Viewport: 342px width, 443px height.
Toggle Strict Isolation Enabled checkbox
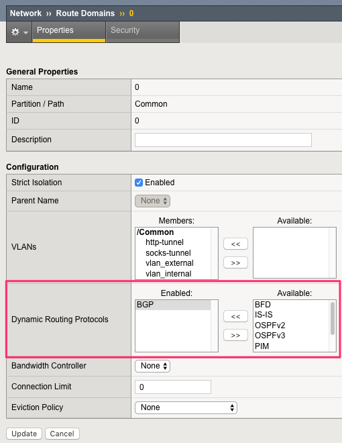tap(139, 183)
